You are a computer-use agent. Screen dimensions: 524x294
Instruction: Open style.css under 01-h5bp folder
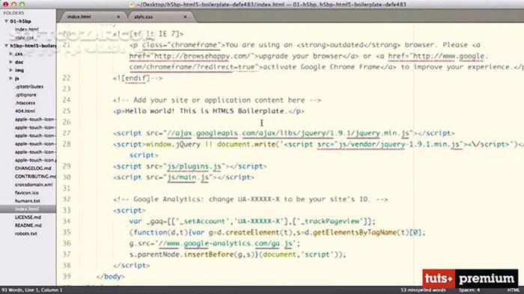(24, 37)
